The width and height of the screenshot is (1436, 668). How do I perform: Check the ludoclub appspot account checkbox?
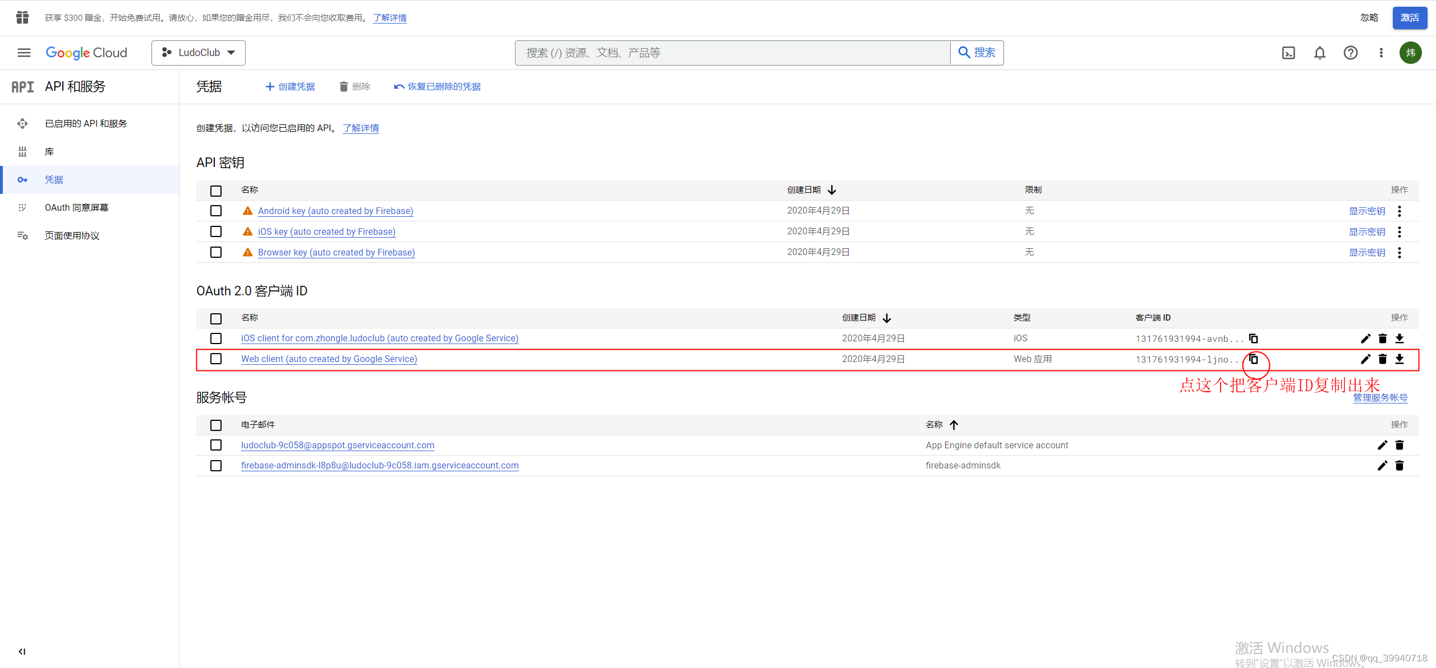(216, 445)
